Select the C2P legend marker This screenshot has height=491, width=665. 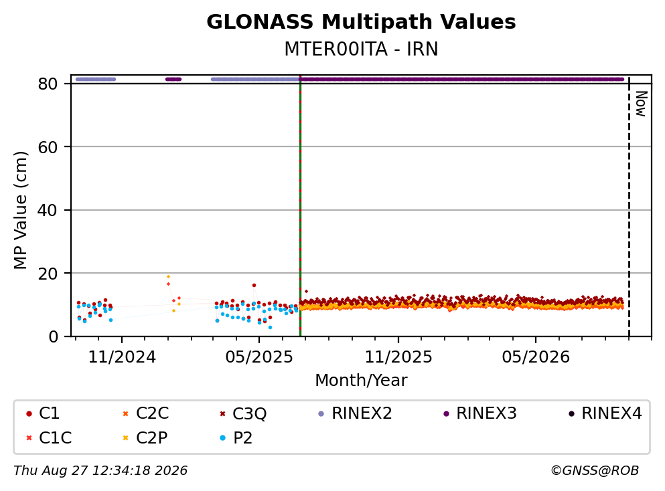[x=125, y=438]
